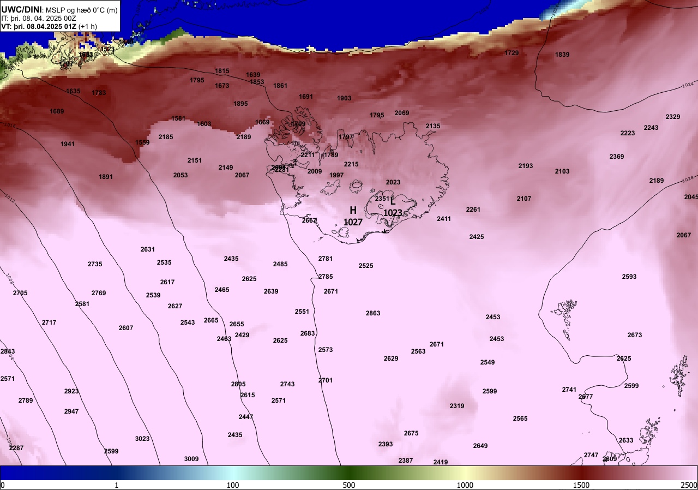Click the height value '2103'
The width and height of the screenshot is (698, 490).
click(x=562, y=171)
